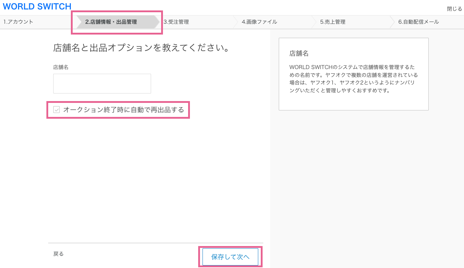The image size is (464, 268).
Task: Click the WORLD SWITCH description paragraph in help box
Action: 354,79
